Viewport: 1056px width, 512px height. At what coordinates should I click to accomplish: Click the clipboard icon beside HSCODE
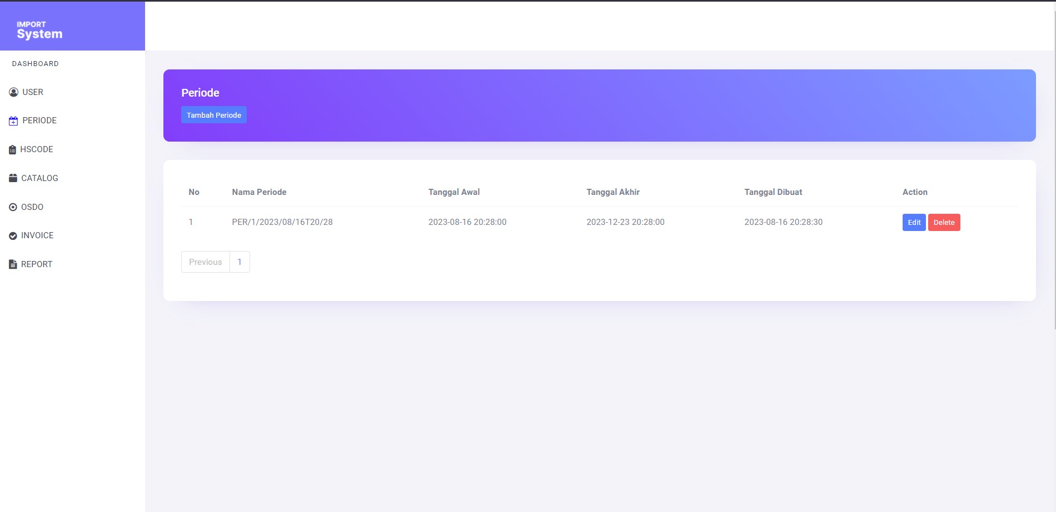tap(12, 150)
